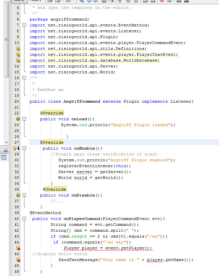Image resolution: width=219 pixels, height=276 pixels.
Task: Collapse the onEnable method fold
Action: point(24,148)
